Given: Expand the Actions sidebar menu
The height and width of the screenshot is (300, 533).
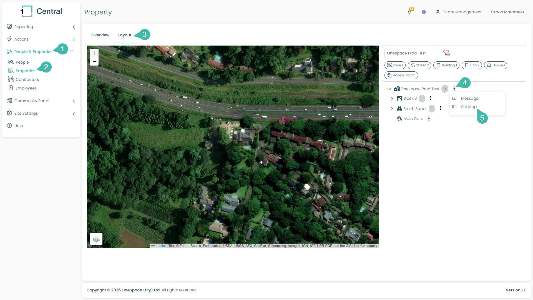Looking at the screenshot, I should click(x=41, y=39).
